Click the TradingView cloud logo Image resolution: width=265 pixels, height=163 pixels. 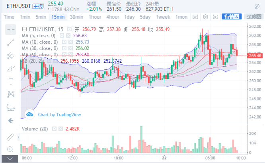(x=29, y=114)
